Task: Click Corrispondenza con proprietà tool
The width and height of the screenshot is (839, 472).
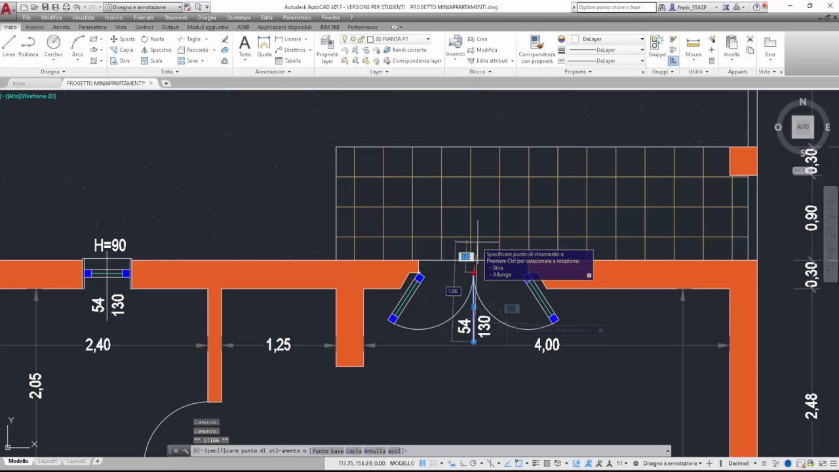Action: click(536, 50)
